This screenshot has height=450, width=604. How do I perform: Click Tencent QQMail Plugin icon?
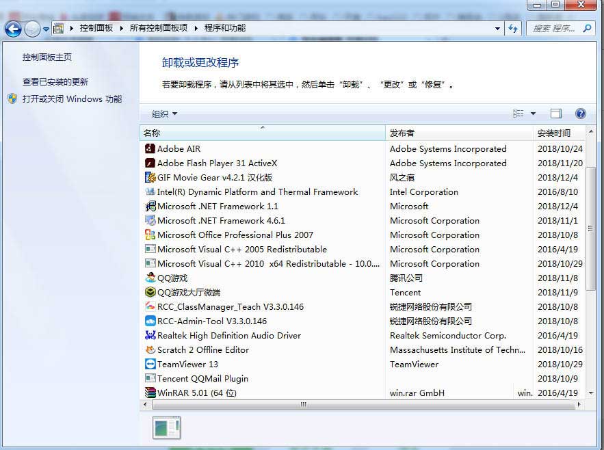150,378
